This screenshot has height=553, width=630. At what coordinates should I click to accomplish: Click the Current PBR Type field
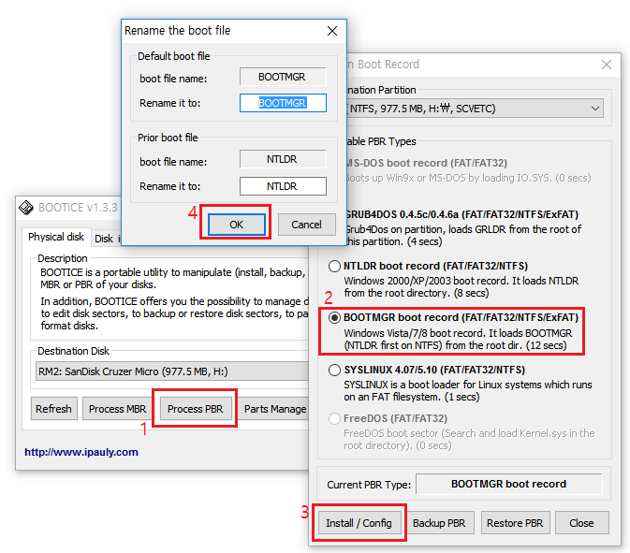point(508,484)
